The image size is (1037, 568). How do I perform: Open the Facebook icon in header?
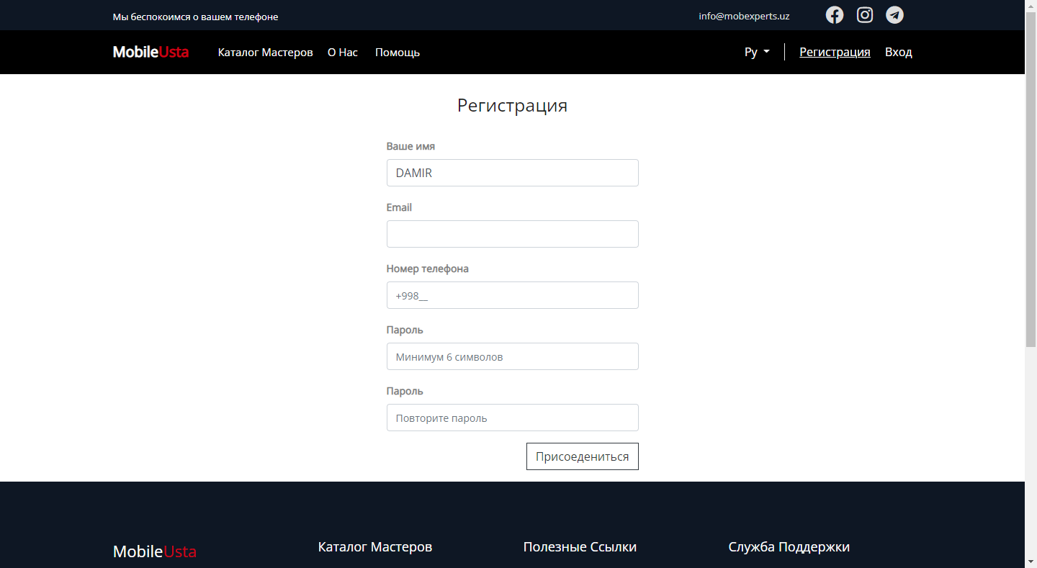click(834, 15)
